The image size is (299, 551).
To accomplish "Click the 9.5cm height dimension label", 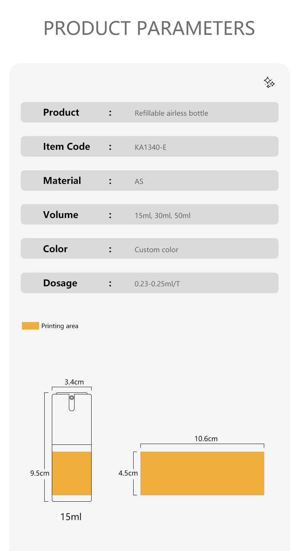I will tap(40, 473).
